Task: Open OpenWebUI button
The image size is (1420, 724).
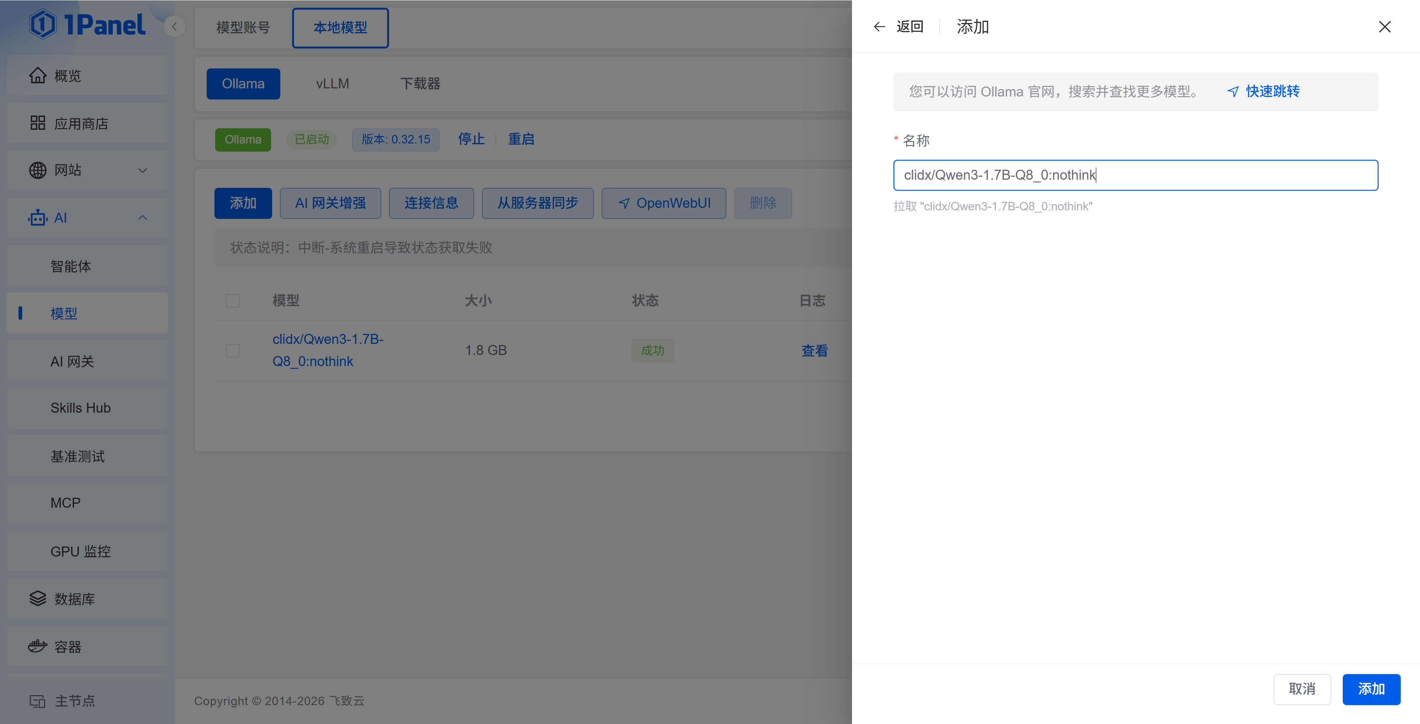Action: coord(664,203)
